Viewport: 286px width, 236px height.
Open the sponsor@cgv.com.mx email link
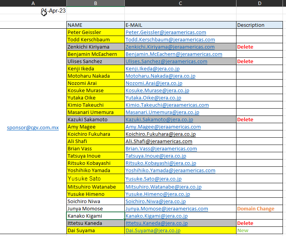pos(33,127)
